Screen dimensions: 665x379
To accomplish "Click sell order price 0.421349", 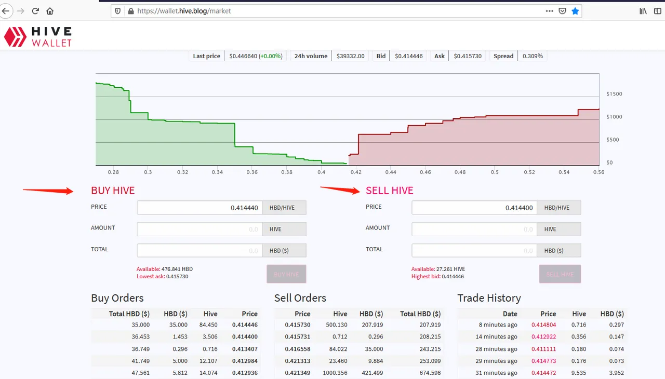I will [x=298, y=373].
